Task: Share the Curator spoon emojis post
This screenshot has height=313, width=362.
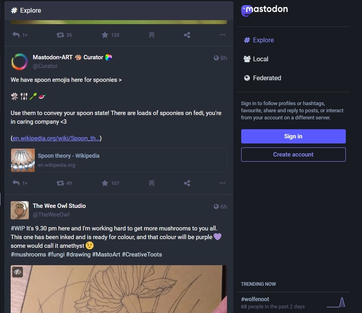Action: tap(187, 183)
